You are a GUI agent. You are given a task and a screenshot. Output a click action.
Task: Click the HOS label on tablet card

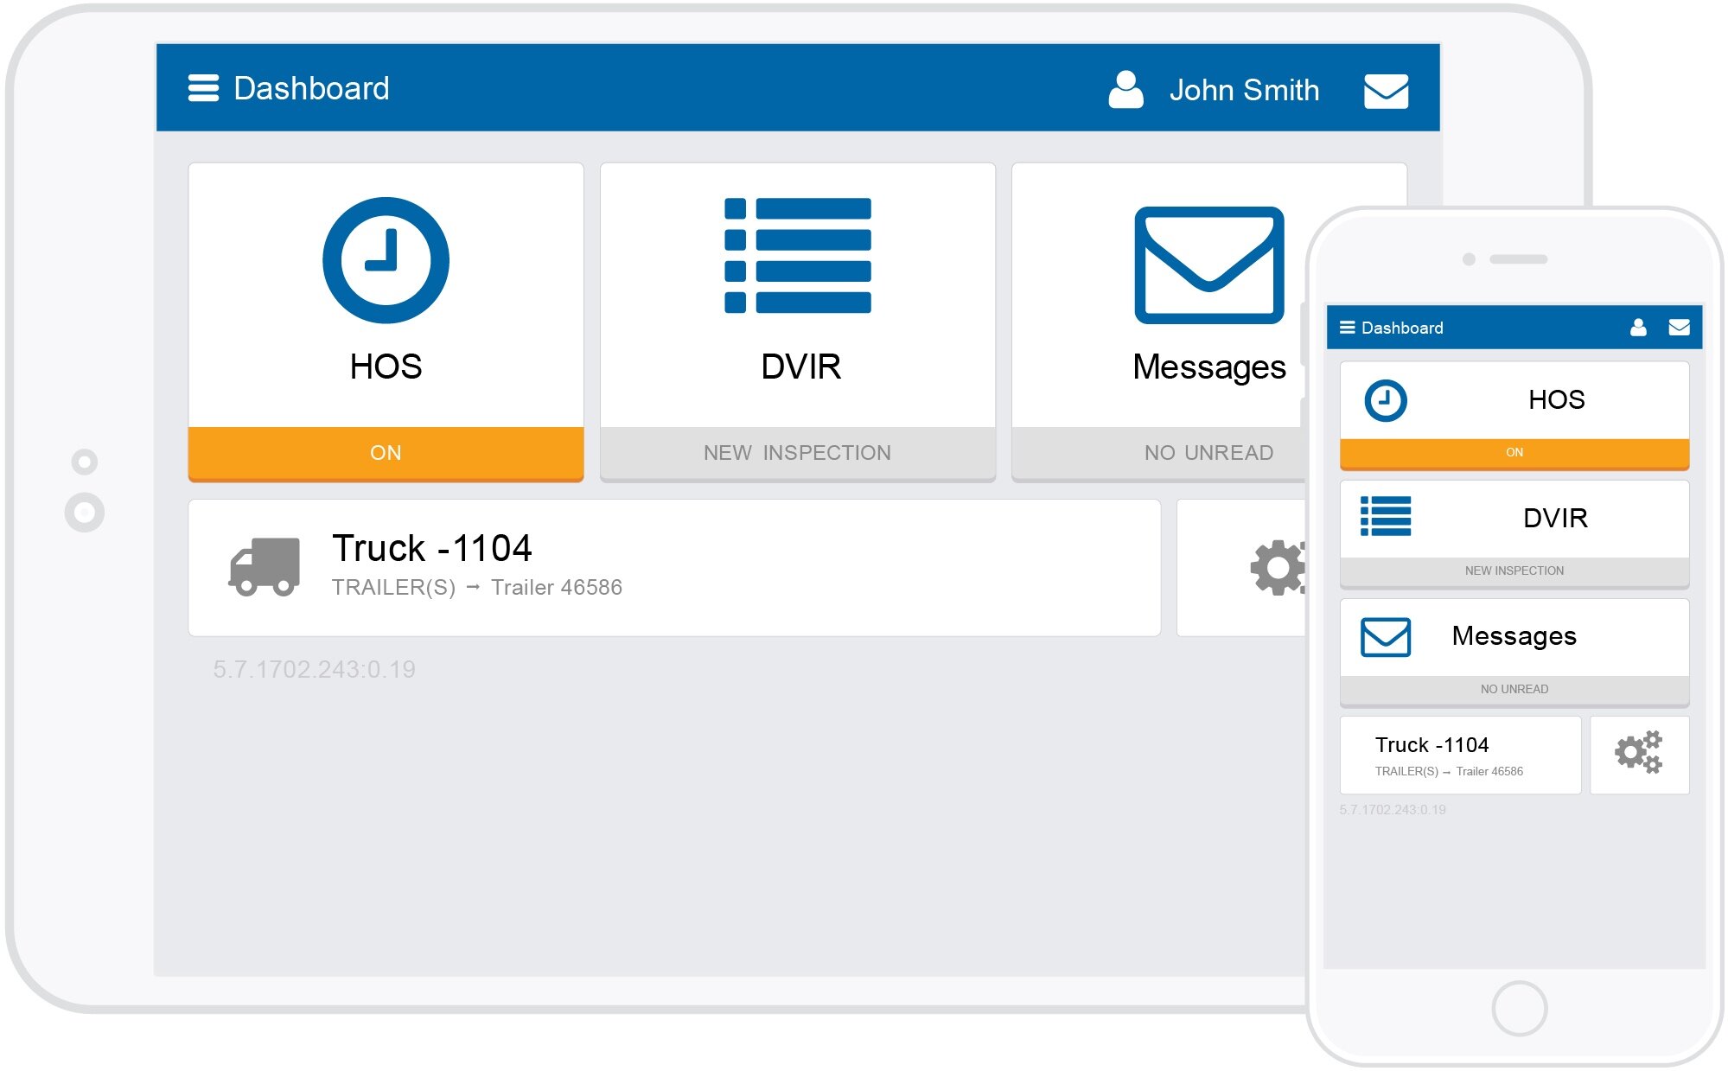pos(386,367)
